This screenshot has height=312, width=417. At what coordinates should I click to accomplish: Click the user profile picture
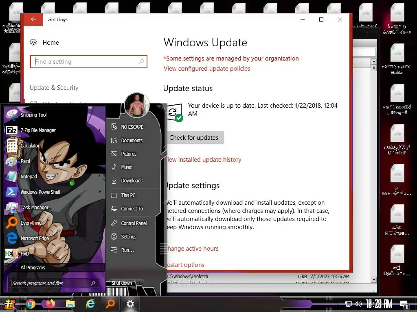137,105
